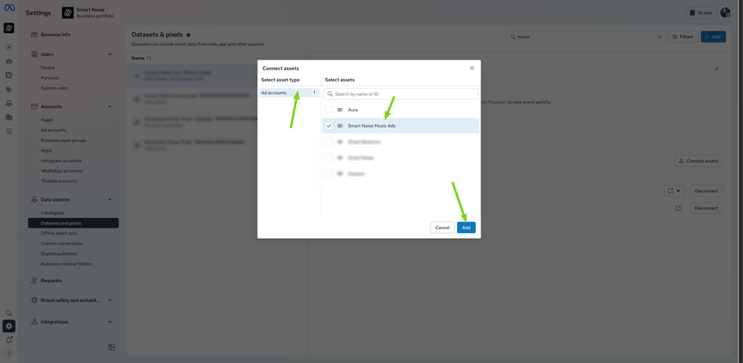Open the Settings gear icon in left rail
Screen dimensions: 743x363
point(9,326)
